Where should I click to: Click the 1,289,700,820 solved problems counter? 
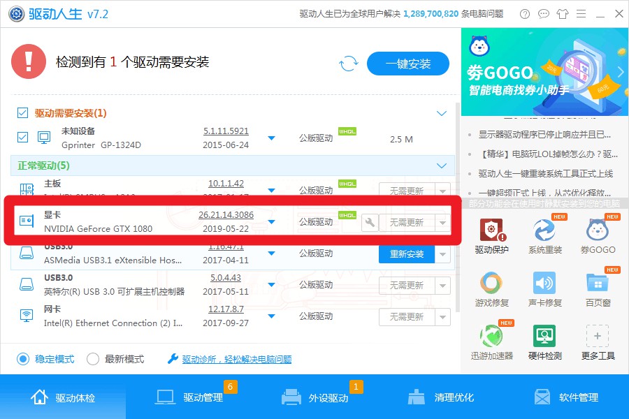(431, 14)
